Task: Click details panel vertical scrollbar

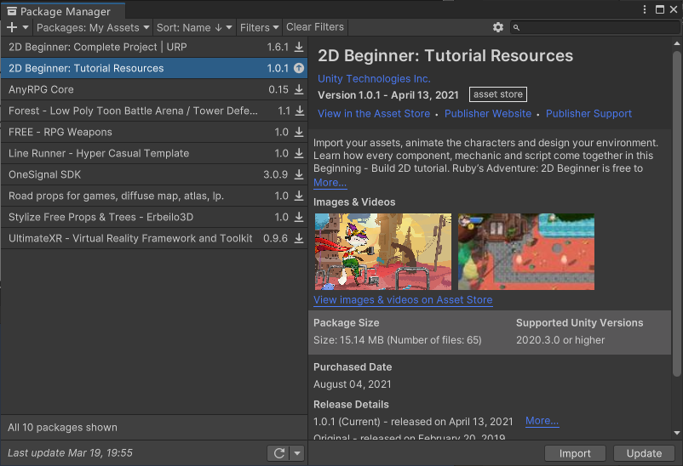Action: tap(676, 213)
